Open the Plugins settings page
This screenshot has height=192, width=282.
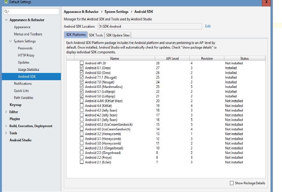15,119
